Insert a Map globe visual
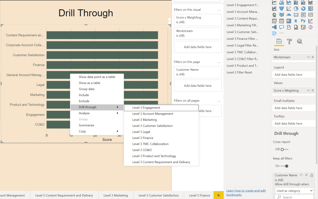The image size is (318, 199). [x=274, y=15]
